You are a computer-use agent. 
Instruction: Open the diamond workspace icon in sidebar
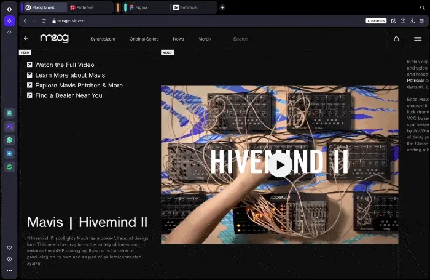tap(9, 33)
